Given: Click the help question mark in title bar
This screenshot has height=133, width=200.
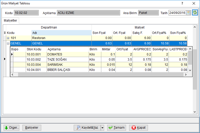Looking at the screenshot, I should [x=182, y=3].
